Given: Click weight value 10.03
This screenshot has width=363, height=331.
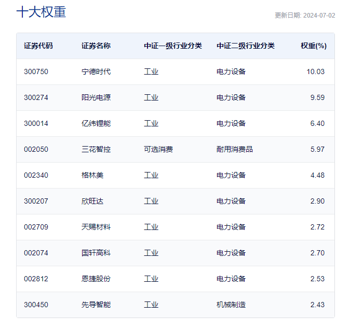Looking at the screenshot, I should click(x=316, y=71).
